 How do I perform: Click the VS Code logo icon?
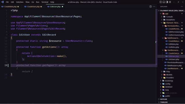2,2
